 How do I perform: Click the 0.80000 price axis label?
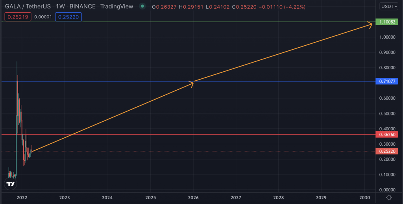coord(387,68)
